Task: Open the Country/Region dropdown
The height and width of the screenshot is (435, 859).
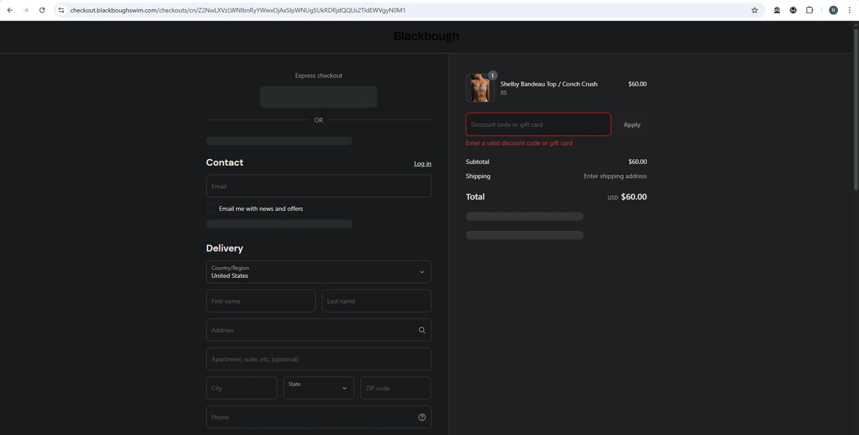Action: click(318, 272)
